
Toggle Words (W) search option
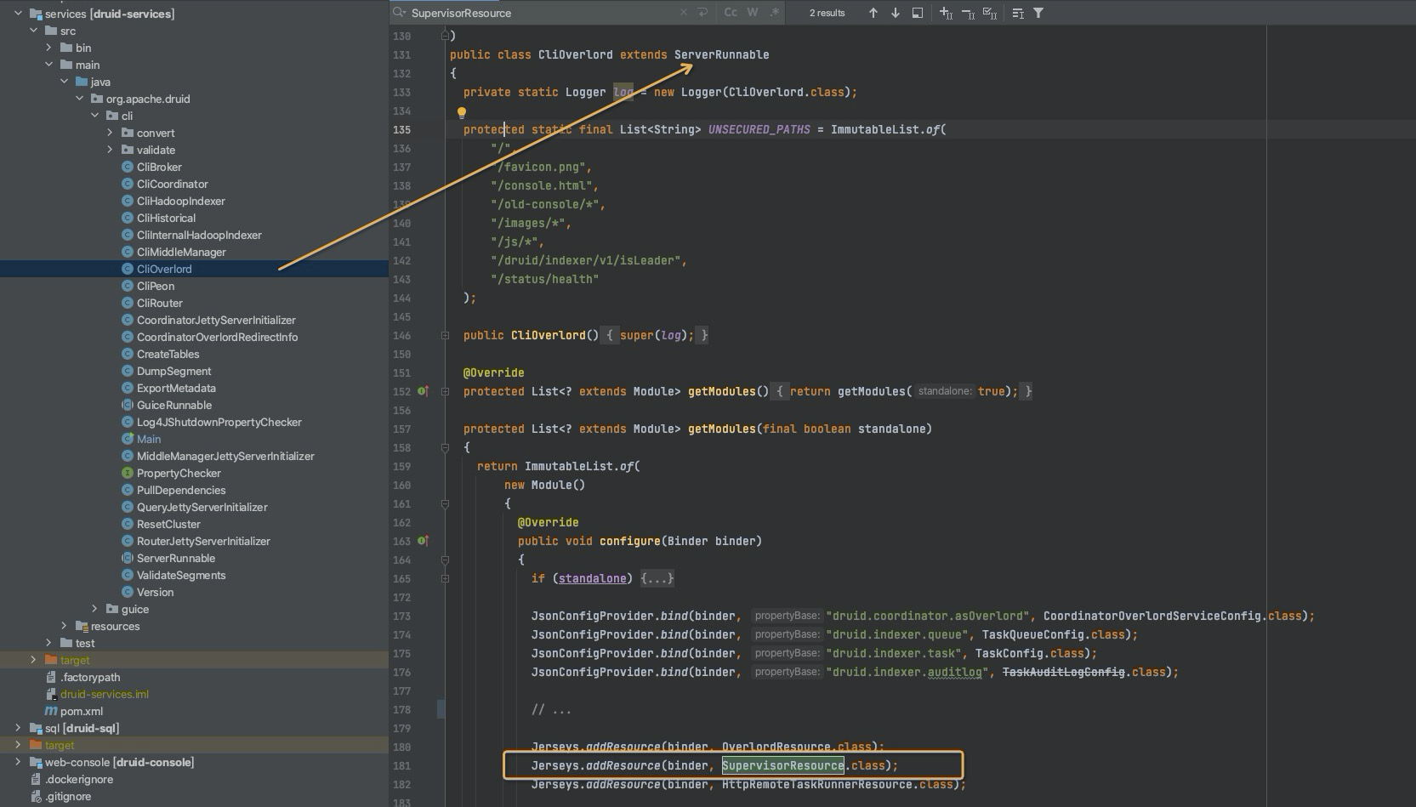(753, 13)
